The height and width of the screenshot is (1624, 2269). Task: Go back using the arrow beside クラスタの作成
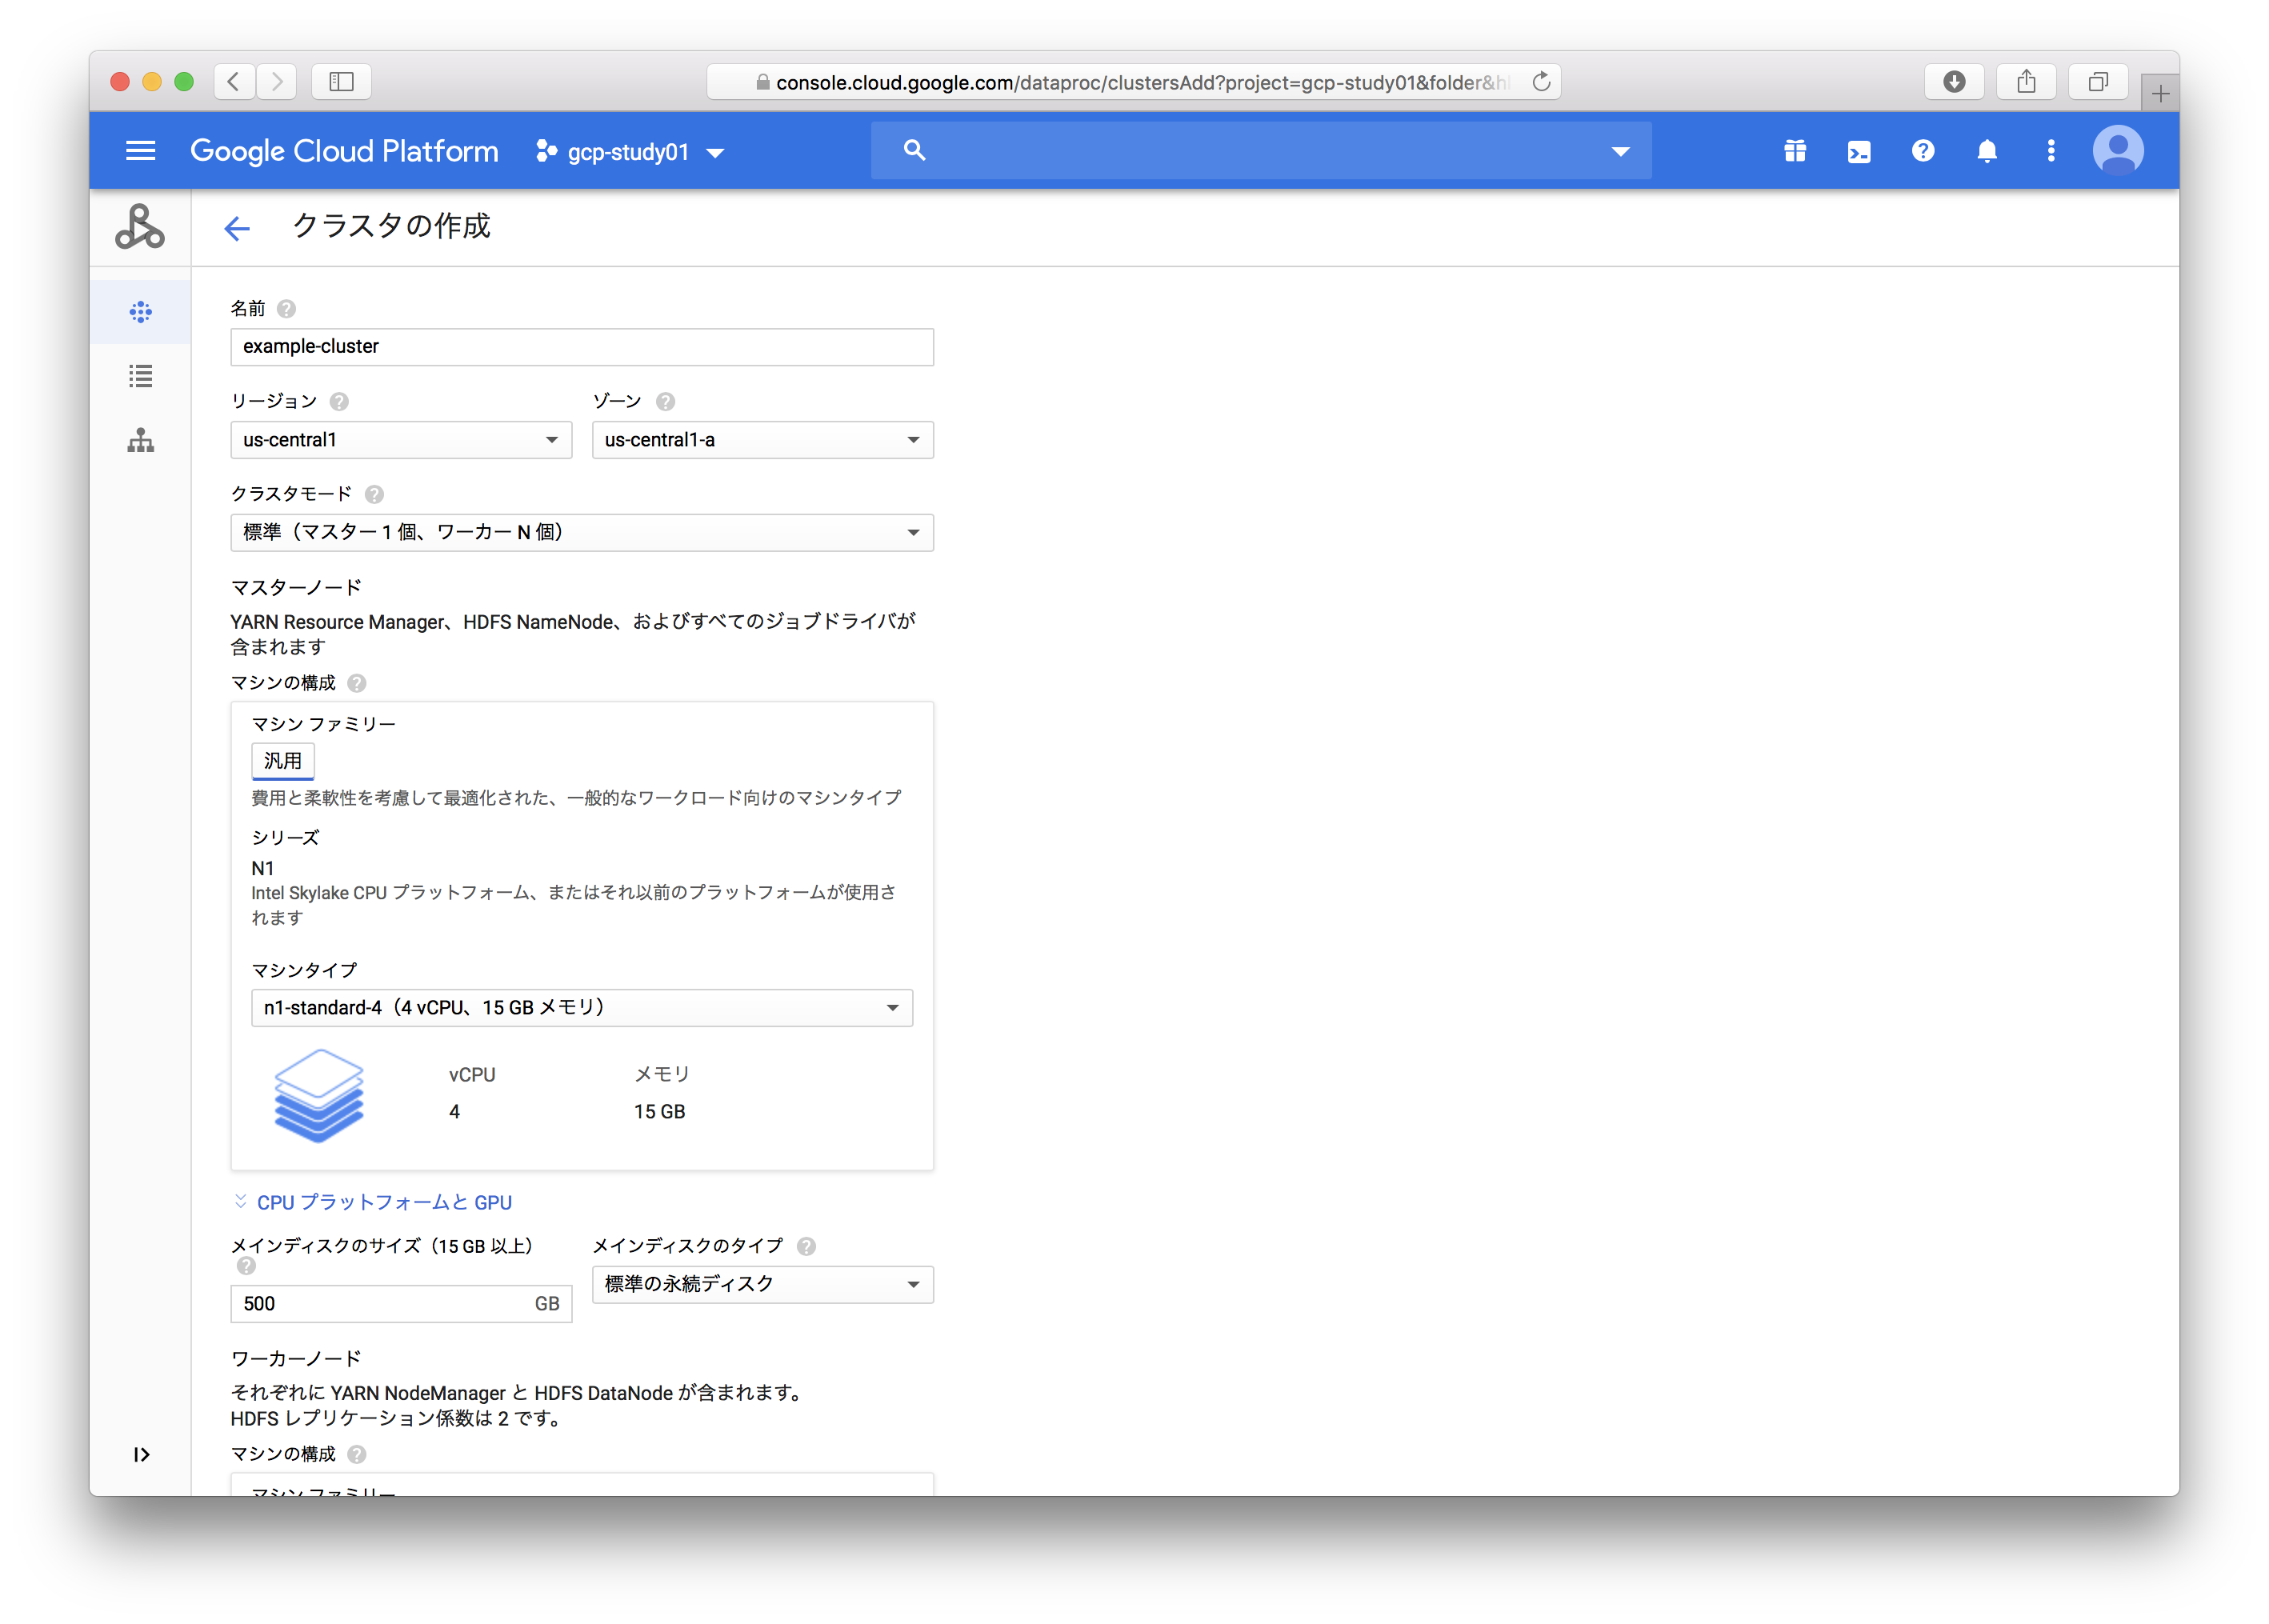click(237, 228)
